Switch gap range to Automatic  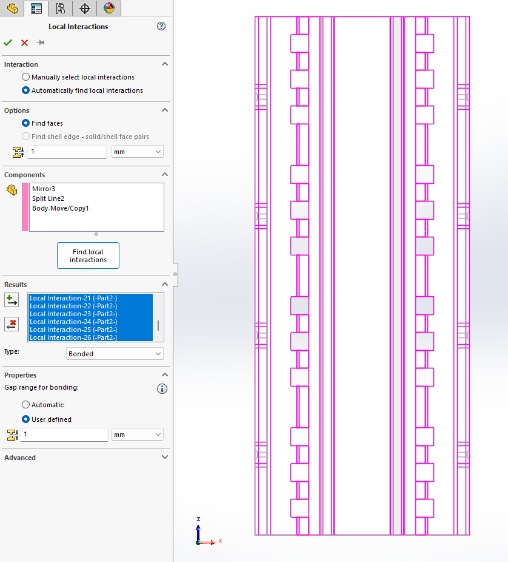[x=25, y=404]
